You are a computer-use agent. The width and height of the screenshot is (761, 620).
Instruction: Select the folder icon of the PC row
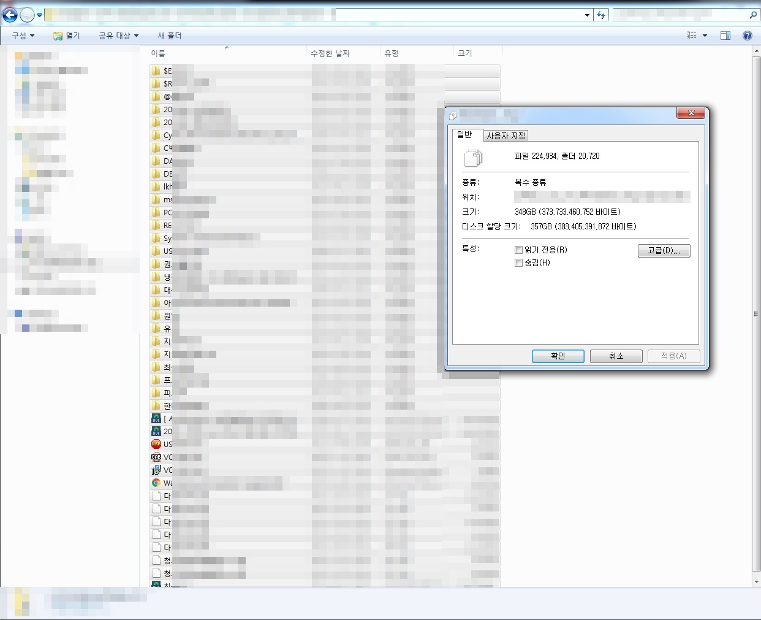coord(156,212)
